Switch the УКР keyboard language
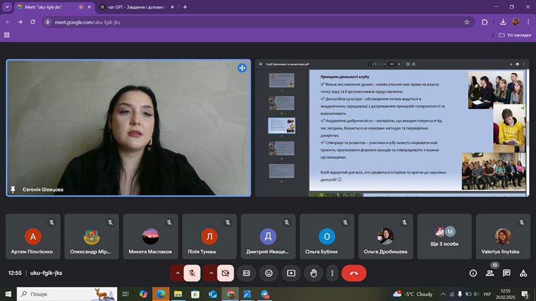 click(x=487, y=294)
